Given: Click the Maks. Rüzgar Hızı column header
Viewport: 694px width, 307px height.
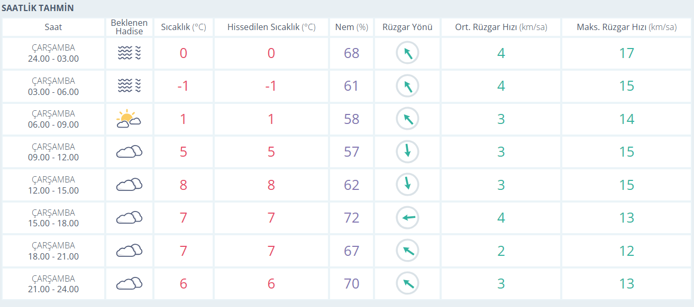Looking at the screenshot, I should point(626,27).
